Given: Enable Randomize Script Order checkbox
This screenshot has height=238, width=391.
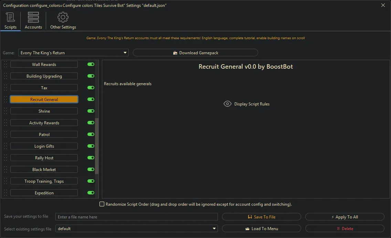Looking at the screenshot, I should (x=102, y=204).
